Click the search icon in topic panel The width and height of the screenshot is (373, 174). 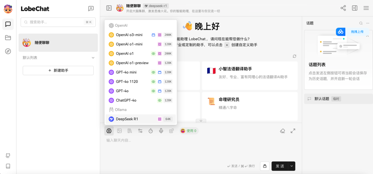tap(361, 23)
